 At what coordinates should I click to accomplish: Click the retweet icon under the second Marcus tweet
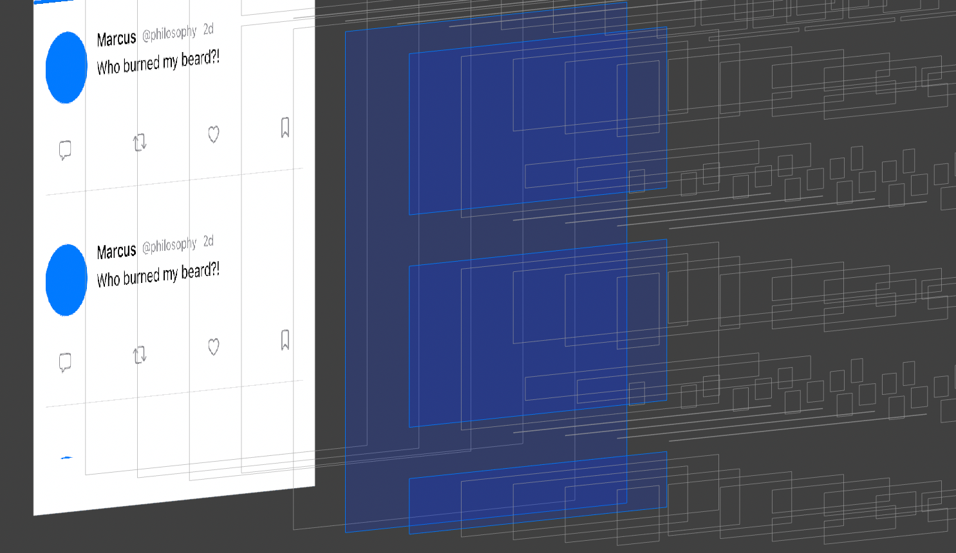(x=140, y=354)
